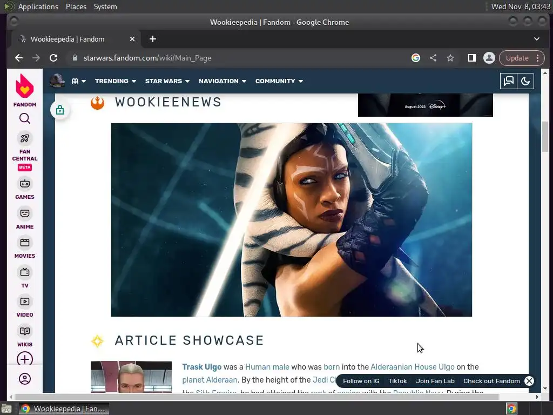553x415 pixels.
Task: Open the Video section
Action: click(x=25, y=307)
